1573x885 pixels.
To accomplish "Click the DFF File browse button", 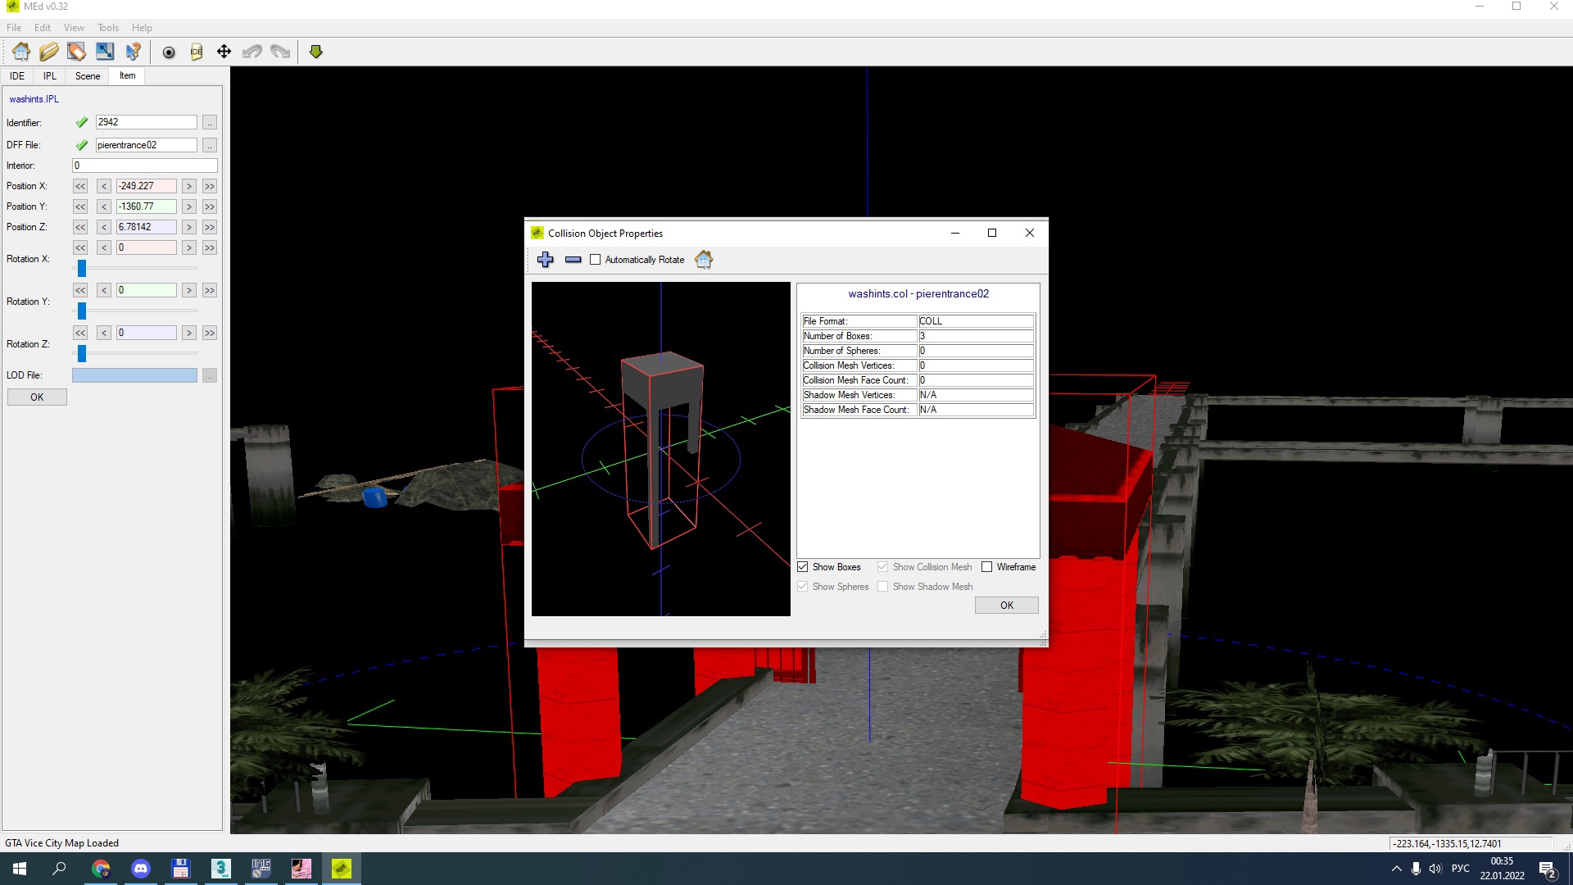I will point(210,145).
